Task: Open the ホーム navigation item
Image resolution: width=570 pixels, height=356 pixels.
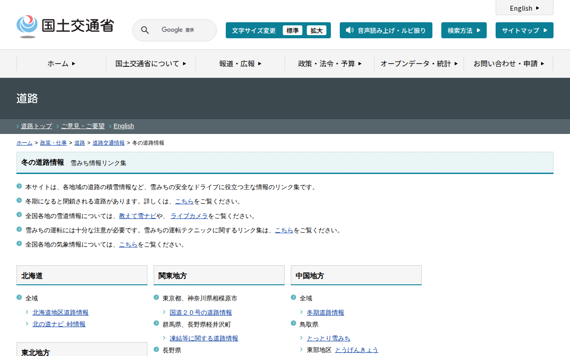Action: [x=61, y=64]
